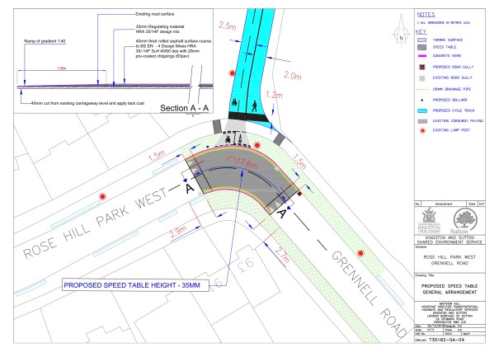This screenshot has width=499, height=352.
Task: Click the 2.0m dimension label
Action: [x=293, y=75]
